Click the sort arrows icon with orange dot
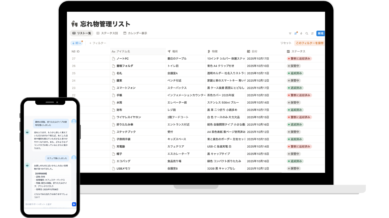The height and width of the screenshot is (218, 389). pyautogui.click(x=296, y=33)
